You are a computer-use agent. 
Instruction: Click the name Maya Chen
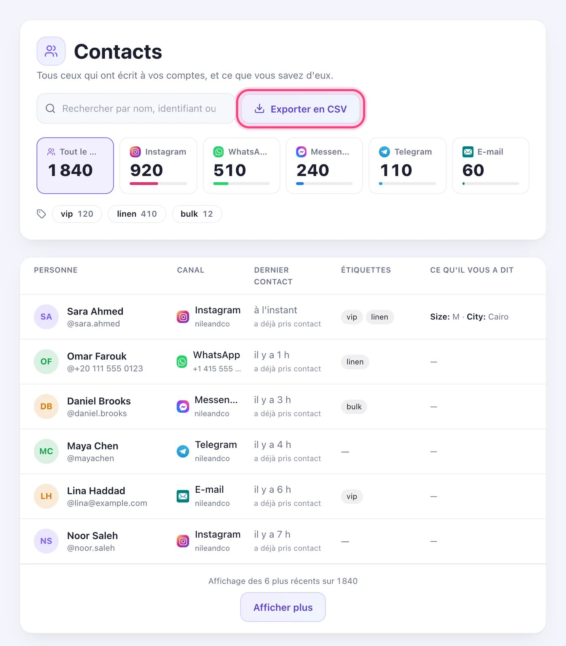click(x=93, y=446)
